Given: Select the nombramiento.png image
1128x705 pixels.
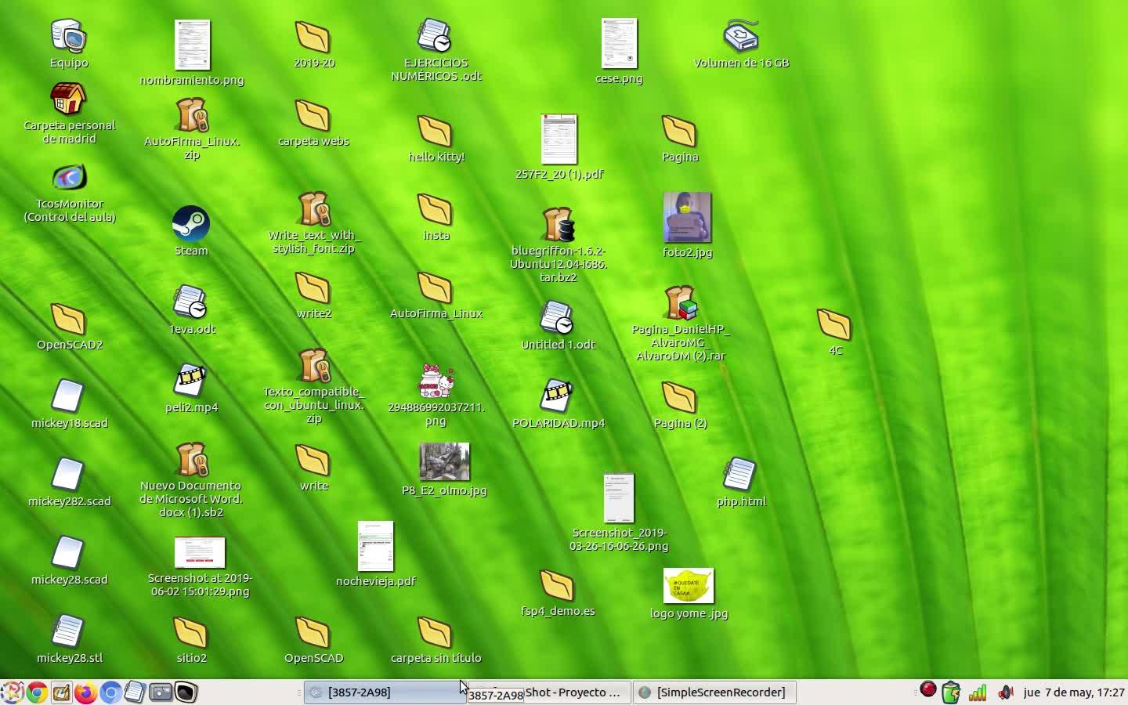Looking at the screenshot, I should [x=192, y=45].
